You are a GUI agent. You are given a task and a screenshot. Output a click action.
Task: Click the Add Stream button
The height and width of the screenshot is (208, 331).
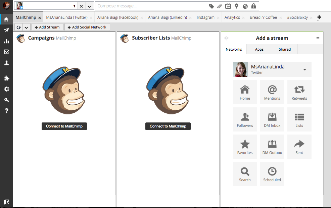point(47,27)
